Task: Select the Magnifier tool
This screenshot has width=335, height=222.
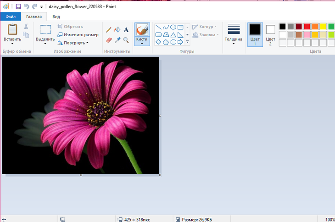Action: pos(126,40)
